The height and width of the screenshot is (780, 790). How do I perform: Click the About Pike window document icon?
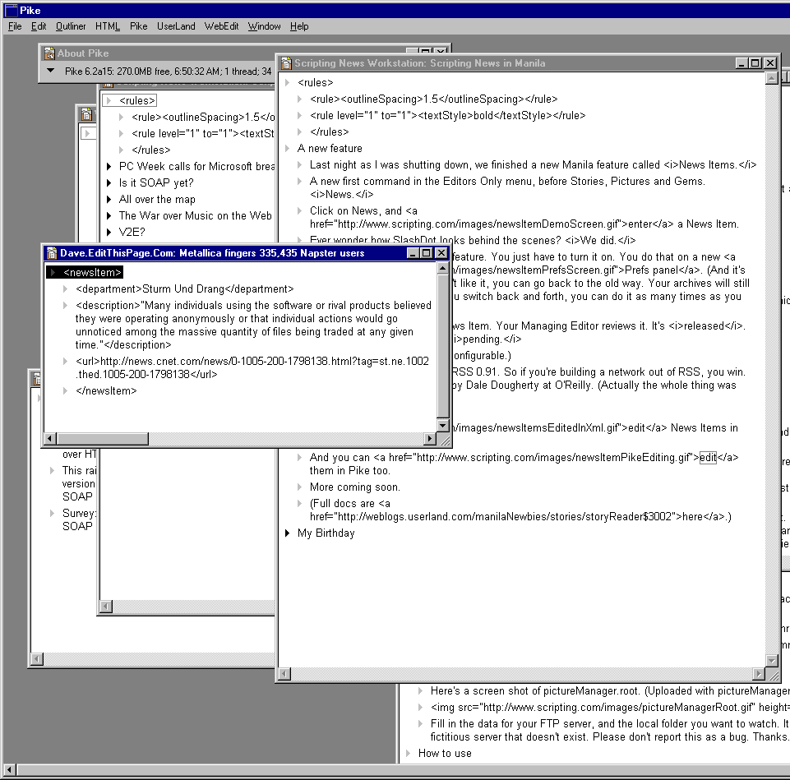[x=49, y=53]
